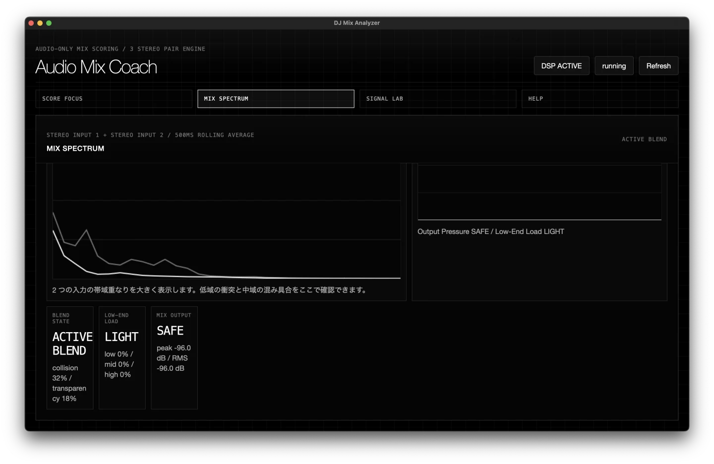Click the DJ Mix Analyzer title bar
The height and width of the screenshot is (464, 714).
(x=357, y=22)
